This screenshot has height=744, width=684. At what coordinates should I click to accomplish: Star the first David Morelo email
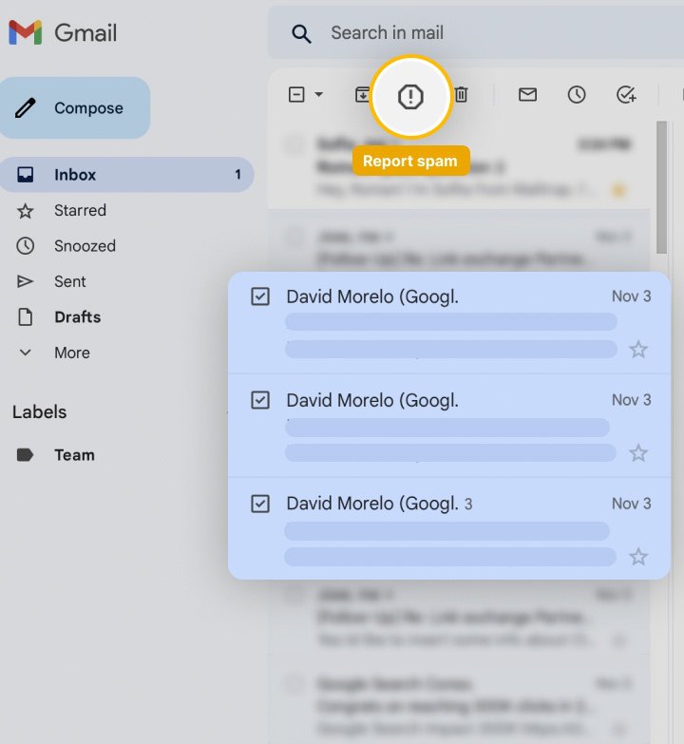pos(638,350)
